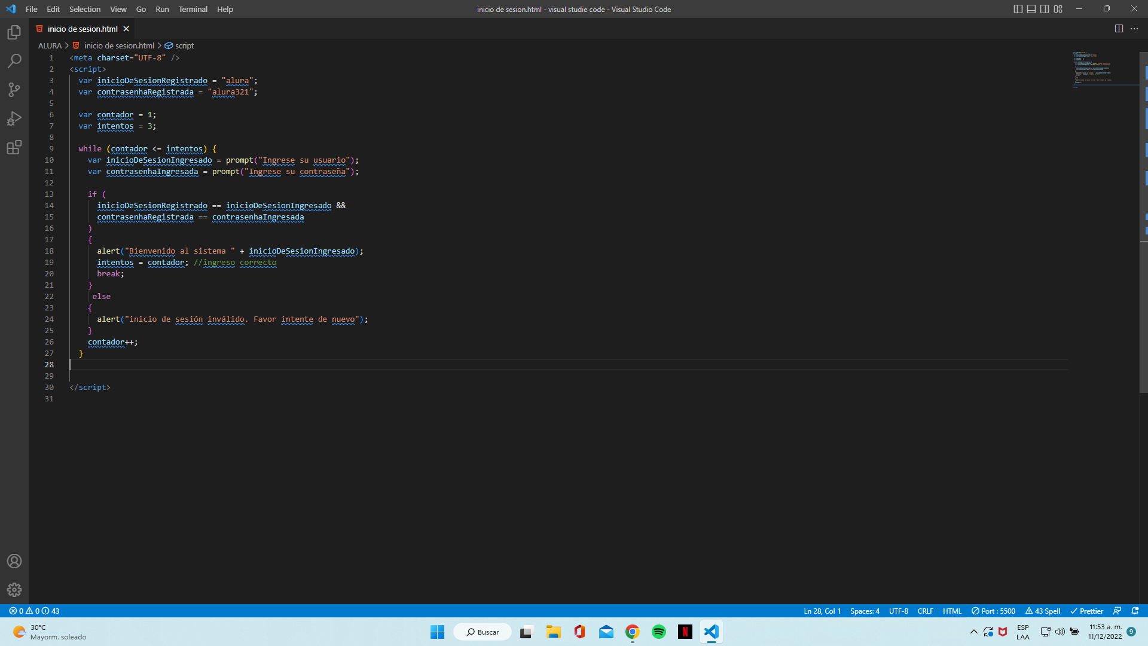Click the script breadcrumb symbol
Image resolution: width=1148 pixels, height=646 pixels.
(179, 45)
